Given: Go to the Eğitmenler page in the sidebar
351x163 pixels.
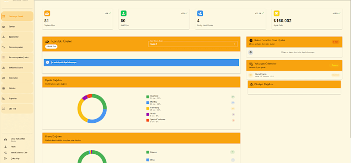Looking at the screenshot, I should pos(17,37).
